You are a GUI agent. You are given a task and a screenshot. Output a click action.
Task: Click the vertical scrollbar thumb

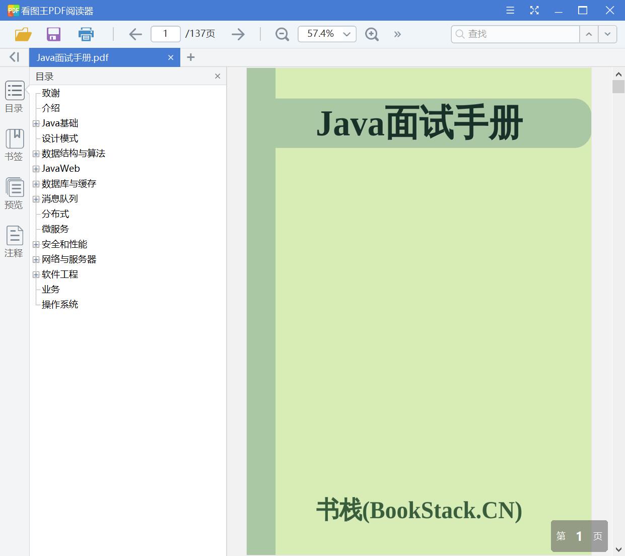click(618, 86)
